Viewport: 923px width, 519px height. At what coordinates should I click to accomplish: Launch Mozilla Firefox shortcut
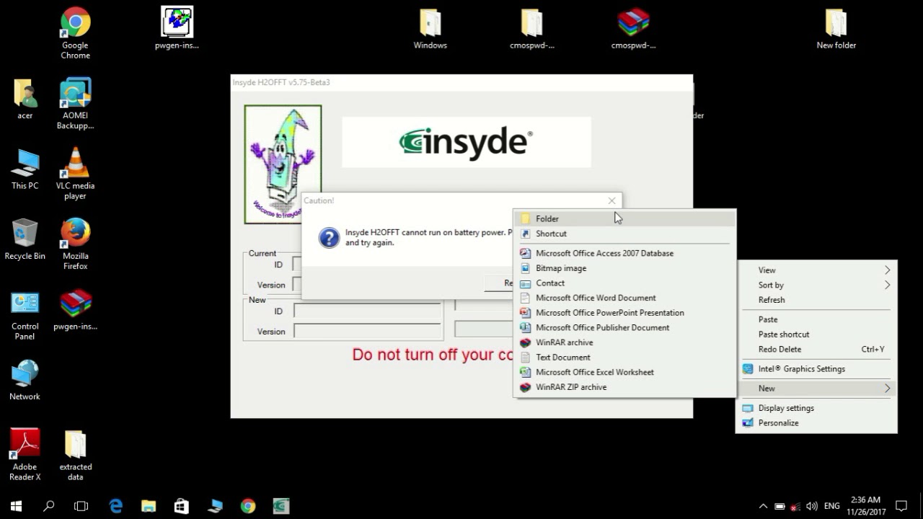tap(75, 244)
